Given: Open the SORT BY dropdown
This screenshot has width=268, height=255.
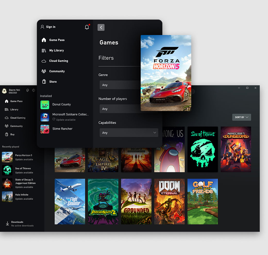Looking at the screenshot, I should pos(241,117).
